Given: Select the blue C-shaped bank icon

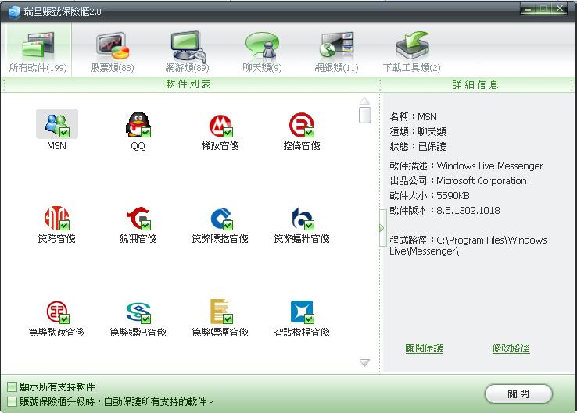Looking at the screenshot, I should point(220,219).
